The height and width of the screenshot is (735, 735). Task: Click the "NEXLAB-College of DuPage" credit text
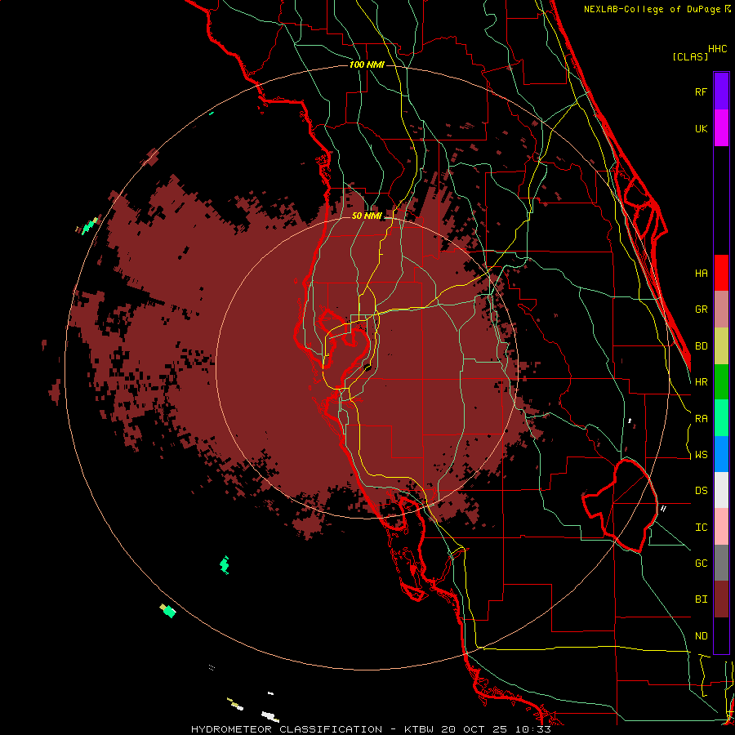point(652,9)
